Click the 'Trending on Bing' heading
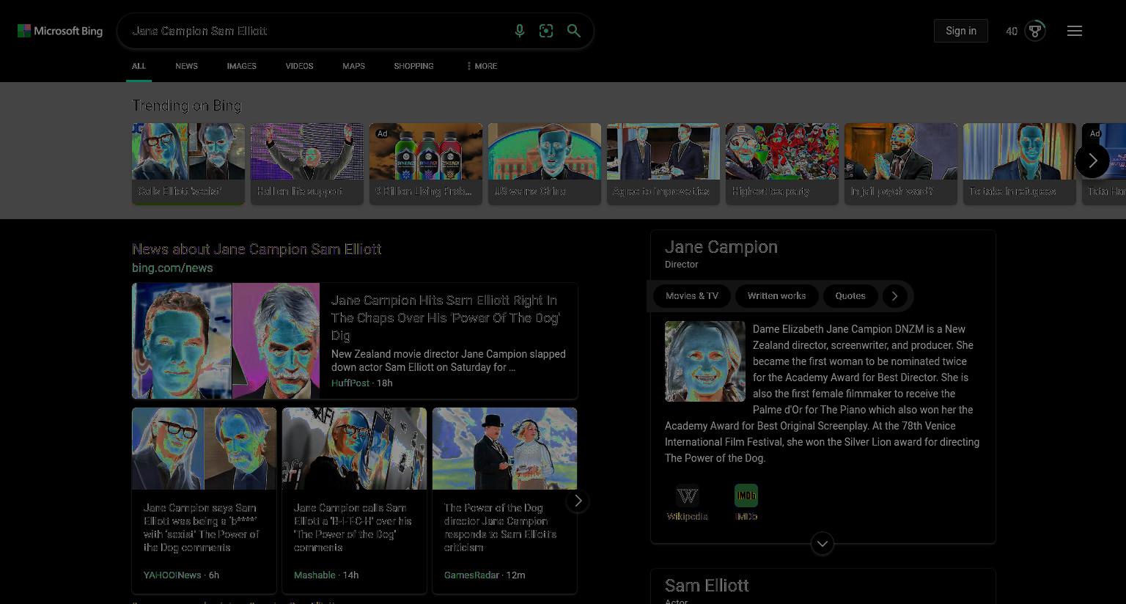Viewport: 1126px width, 604px height. pos(187,106)
